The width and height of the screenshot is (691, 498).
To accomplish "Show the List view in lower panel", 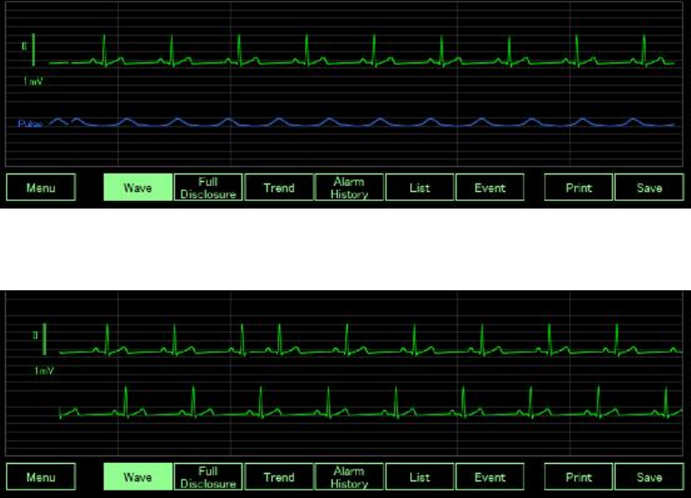I will [419, 477].
